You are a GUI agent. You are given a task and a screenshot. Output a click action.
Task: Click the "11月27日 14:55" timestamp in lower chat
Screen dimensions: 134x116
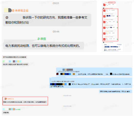point(67,96)
